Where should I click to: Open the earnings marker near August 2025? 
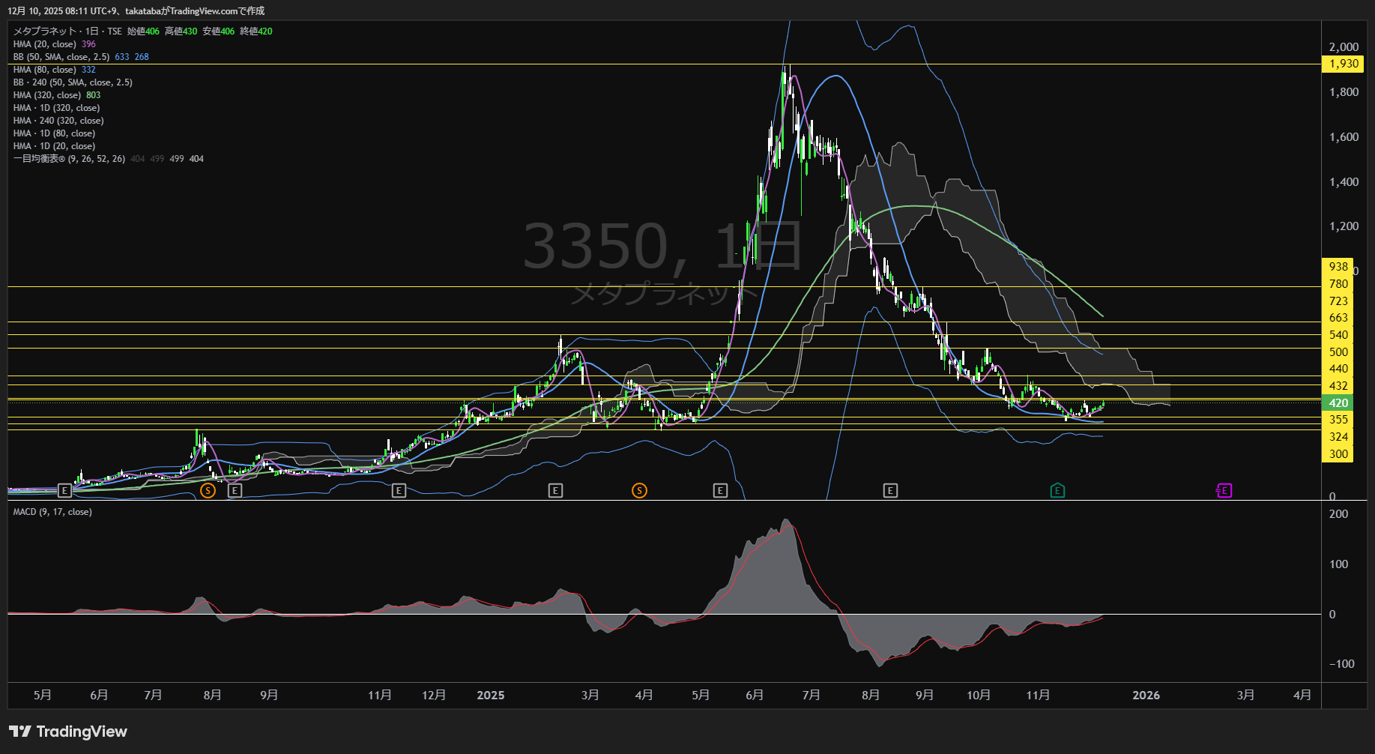(x=890, y=491)
